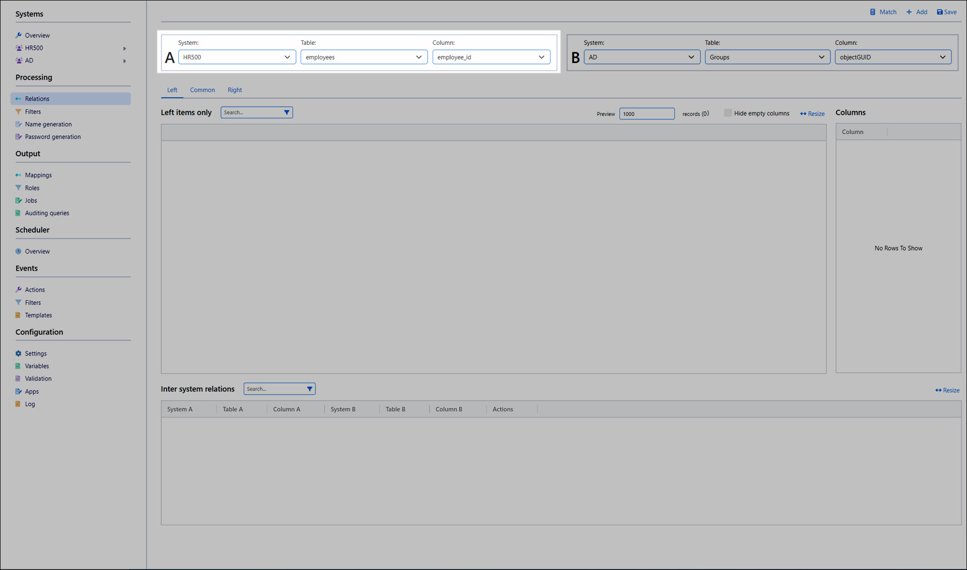The image size is (967, 570).
Task: Toggle the Hide empty columns checkbox
Action: pyautogui.click(x=728, y=113)
